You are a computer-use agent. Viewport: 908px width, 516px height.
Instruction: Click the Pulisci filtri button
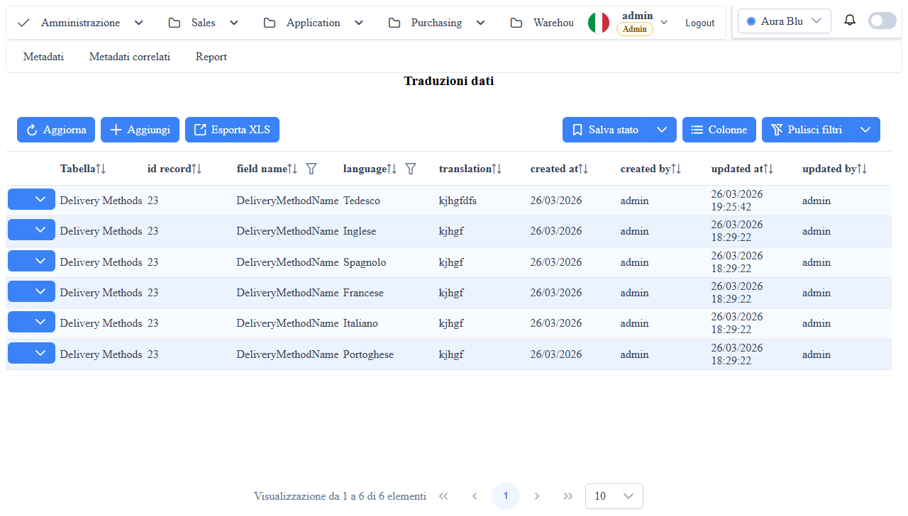coord(807,130)
